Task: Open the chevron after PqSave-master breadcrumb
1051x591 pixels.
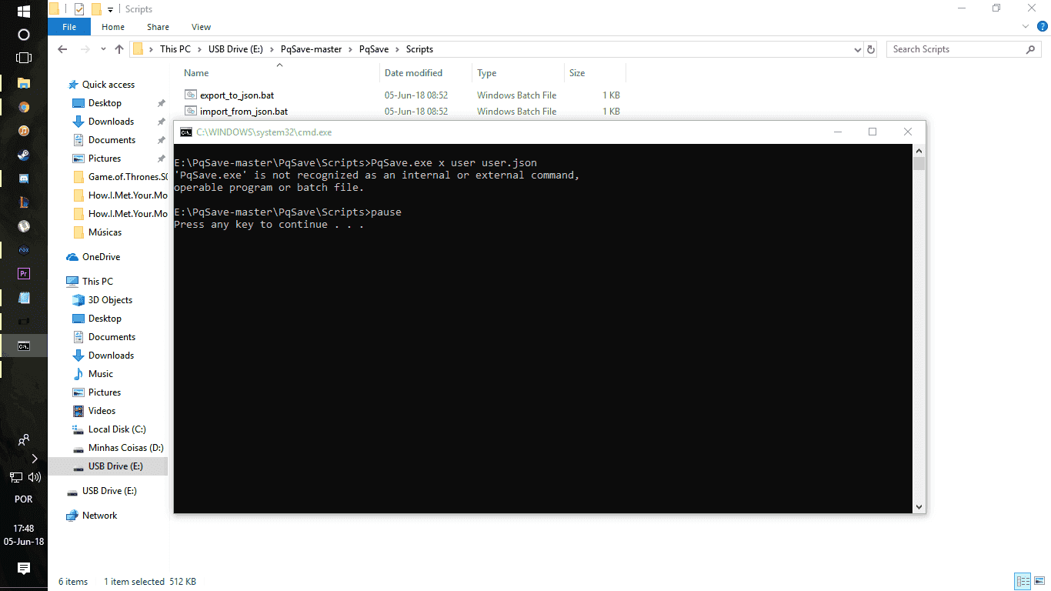Action: (351, 49)
